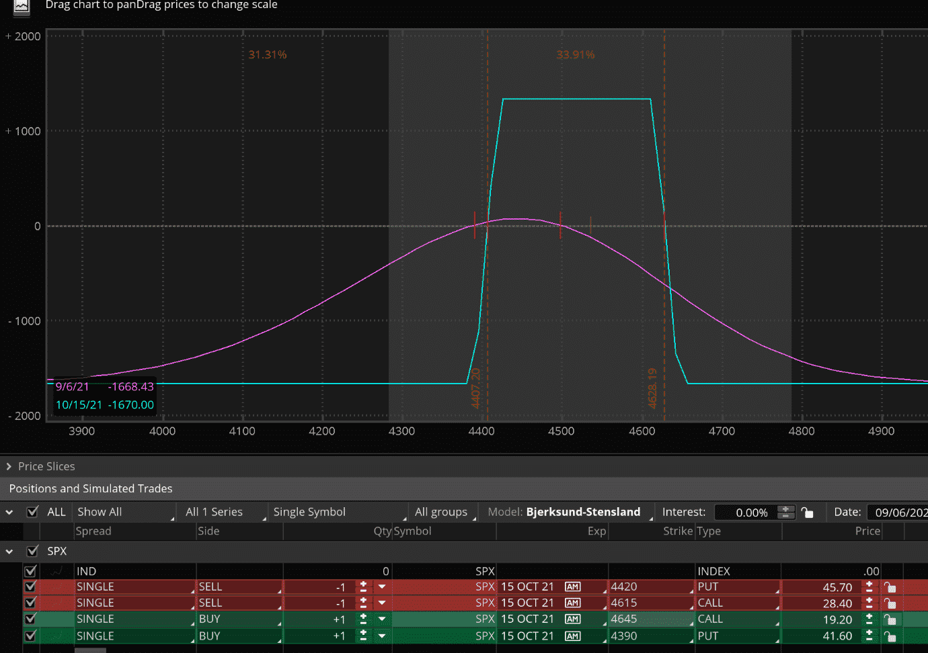Screen dimensions: 928x653
Task: Toggle the SPX group checkbox
Action: [x=32, y=551]
